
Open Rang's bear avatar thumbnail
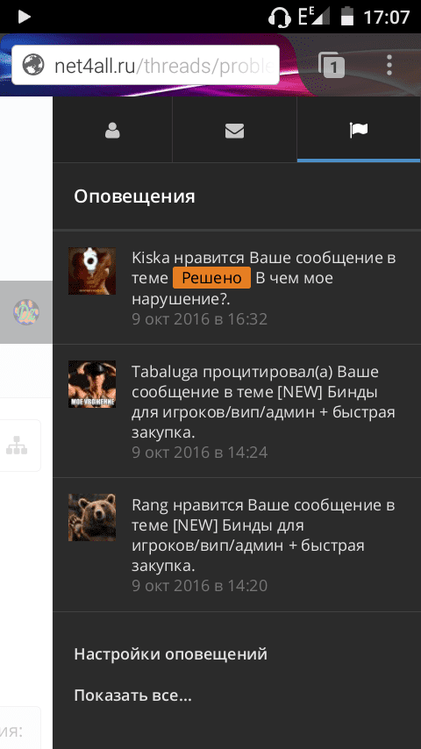pyautogui.click(x=92, y=517)
